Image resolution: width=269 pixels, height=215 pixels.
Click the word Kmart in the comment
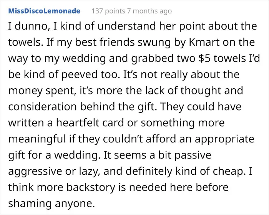point(204,42)
